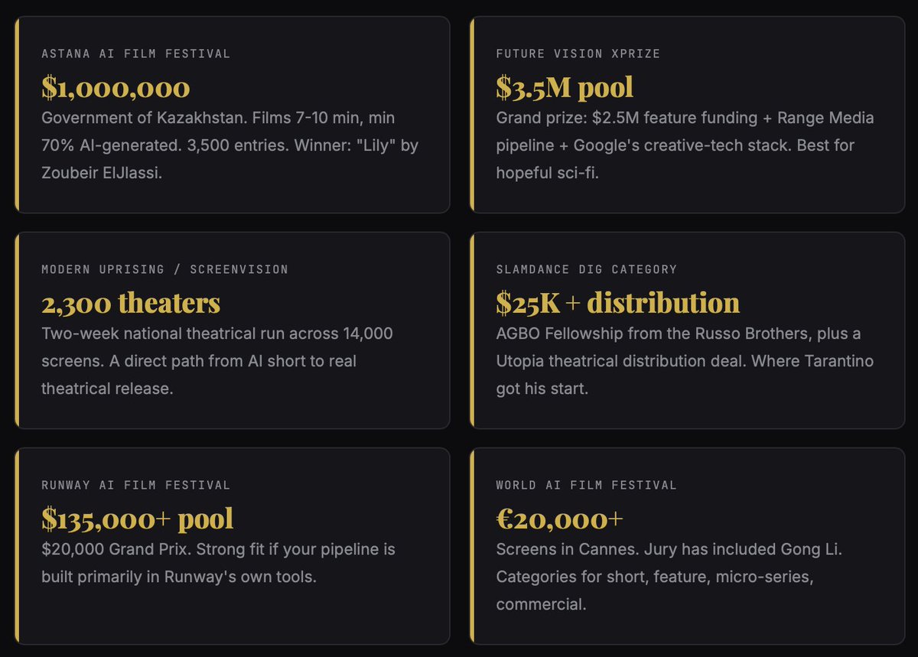This screenshot has height=657, width=918.
Task: Click the Screens in Cannes description text
Action: pos(669,577)
